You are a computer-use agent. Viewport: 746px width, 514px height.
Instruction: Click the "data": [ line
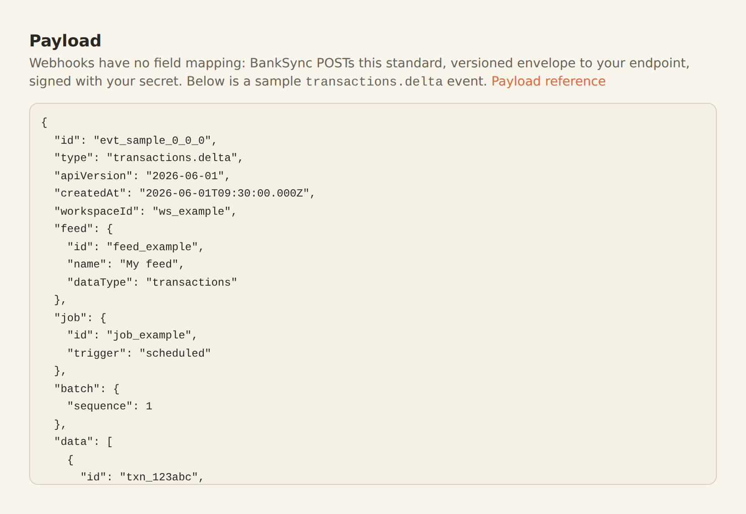83,442
